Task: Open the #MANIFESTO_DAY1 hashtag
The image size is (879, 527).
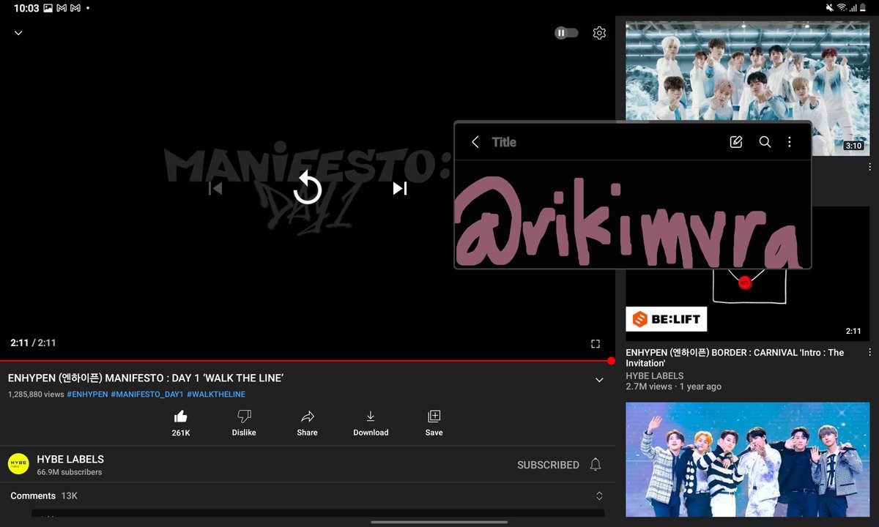Action: pos(147,395)
